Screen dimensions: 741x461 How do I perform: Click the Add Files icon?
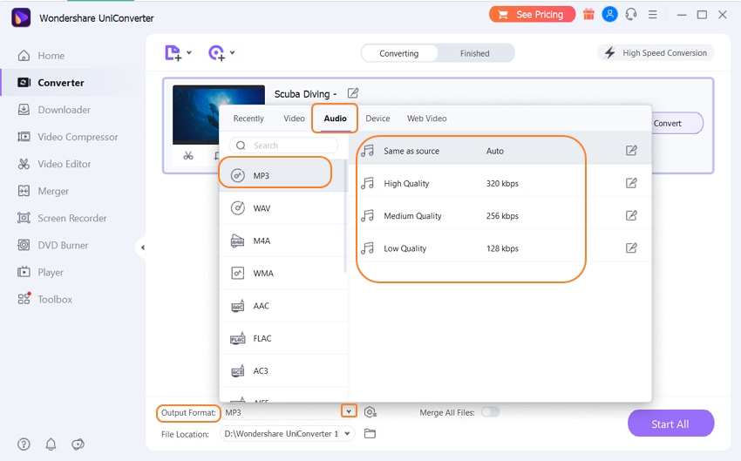(173, 53)
